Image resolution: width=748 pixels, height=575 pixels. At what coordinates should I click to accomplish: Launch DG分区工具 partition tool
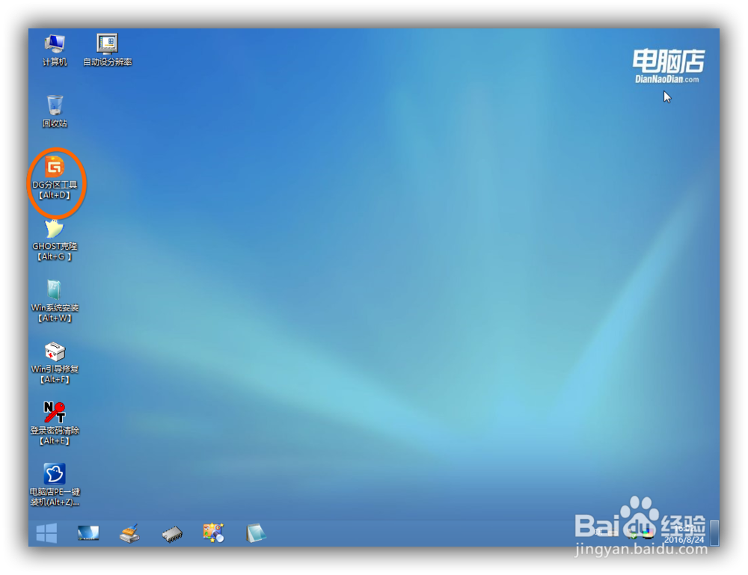tap(55, 177)
